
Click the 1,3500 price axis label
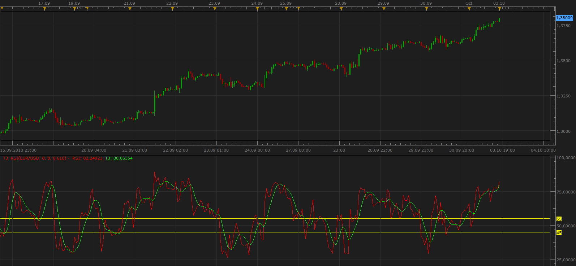pyautogui.click(x=564, y=61)
